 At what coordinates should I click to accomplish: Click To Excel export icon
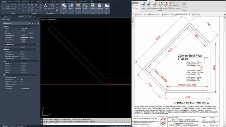(148, 6)
